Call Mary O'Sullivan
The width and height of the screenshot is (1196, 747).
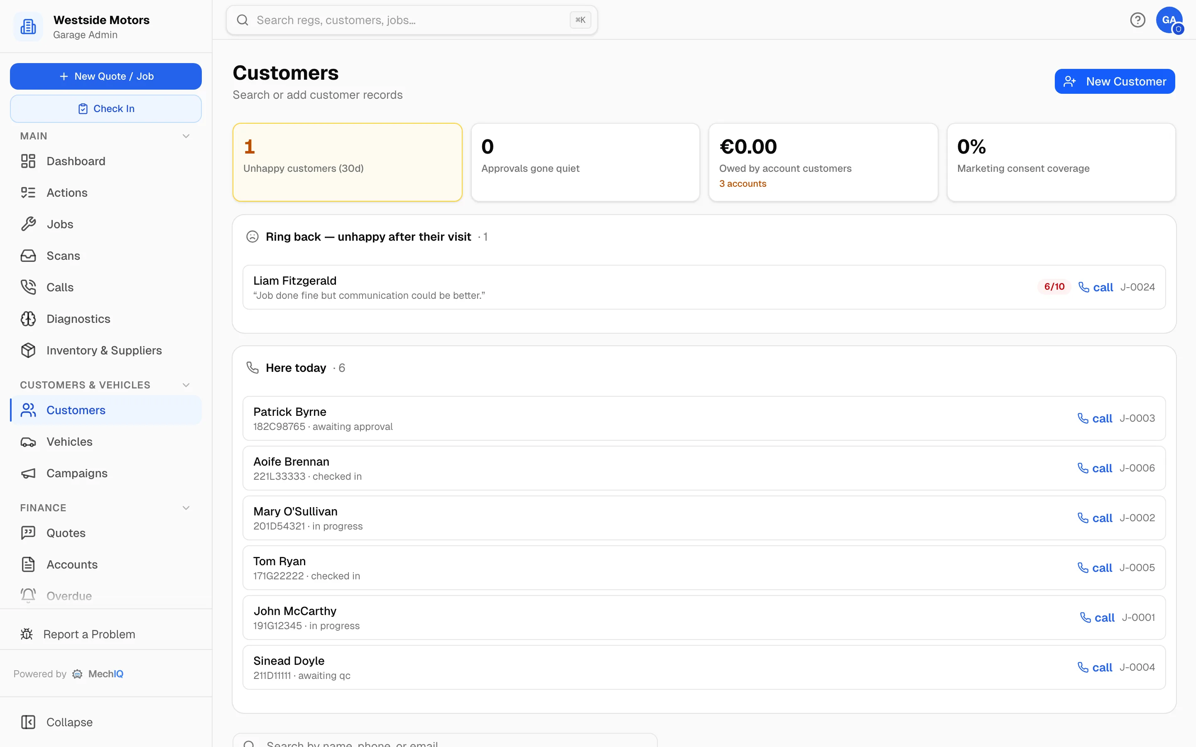(1095, 518)
